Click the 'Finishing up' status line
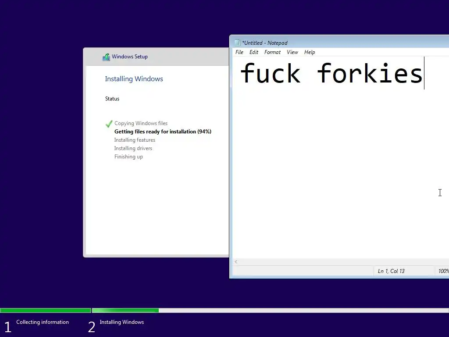This screenshot has height=337, width=449. click(128, 157)
